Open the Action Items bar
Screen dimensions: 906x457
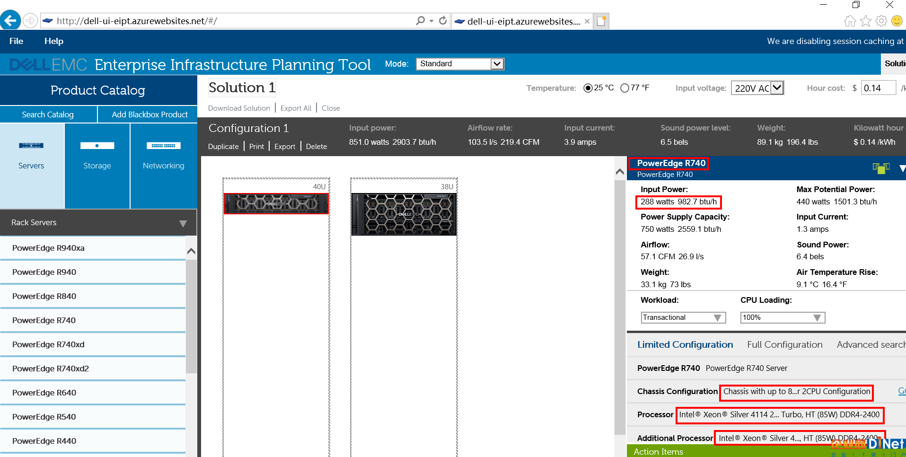pos(766,451)
